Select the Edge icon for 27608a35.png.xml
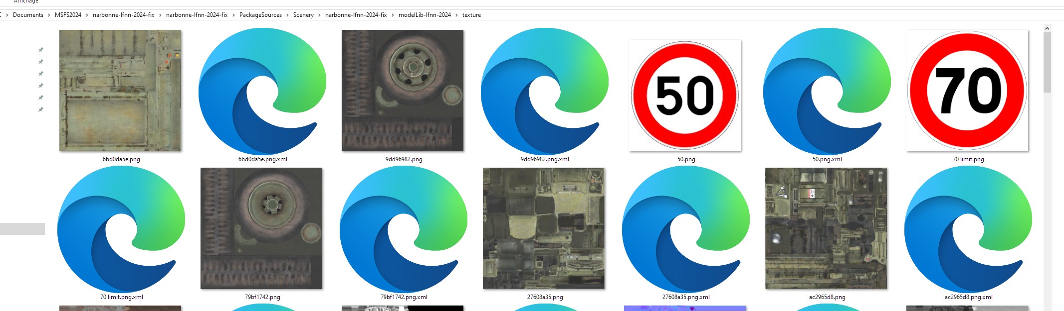The image size is (1064, 311). [x=686, y=229]
